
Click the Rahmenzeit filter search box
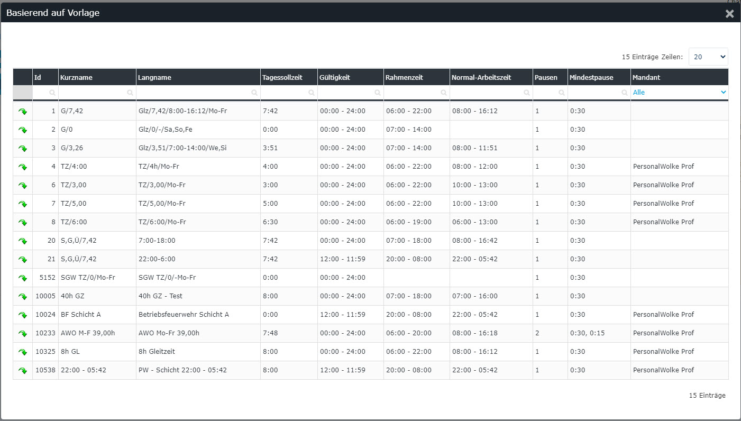tap(413, 92)
